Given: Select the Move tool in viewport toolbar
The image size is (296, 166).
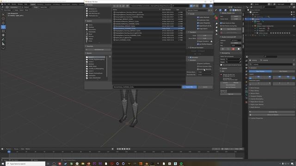Looking at the screenshot, I should (3, 23).
